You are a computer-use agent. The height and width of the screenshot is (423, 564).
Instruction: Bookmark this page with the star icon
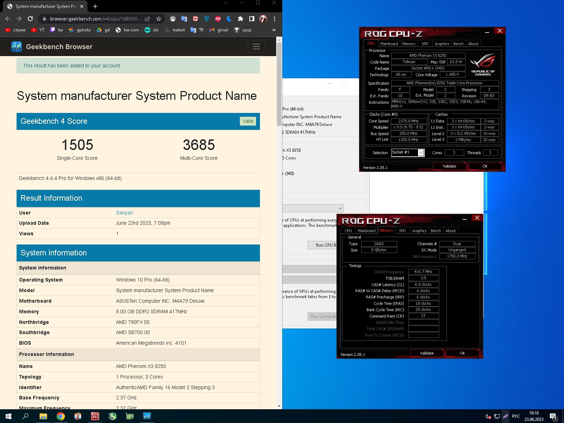[x=159, y=19]
